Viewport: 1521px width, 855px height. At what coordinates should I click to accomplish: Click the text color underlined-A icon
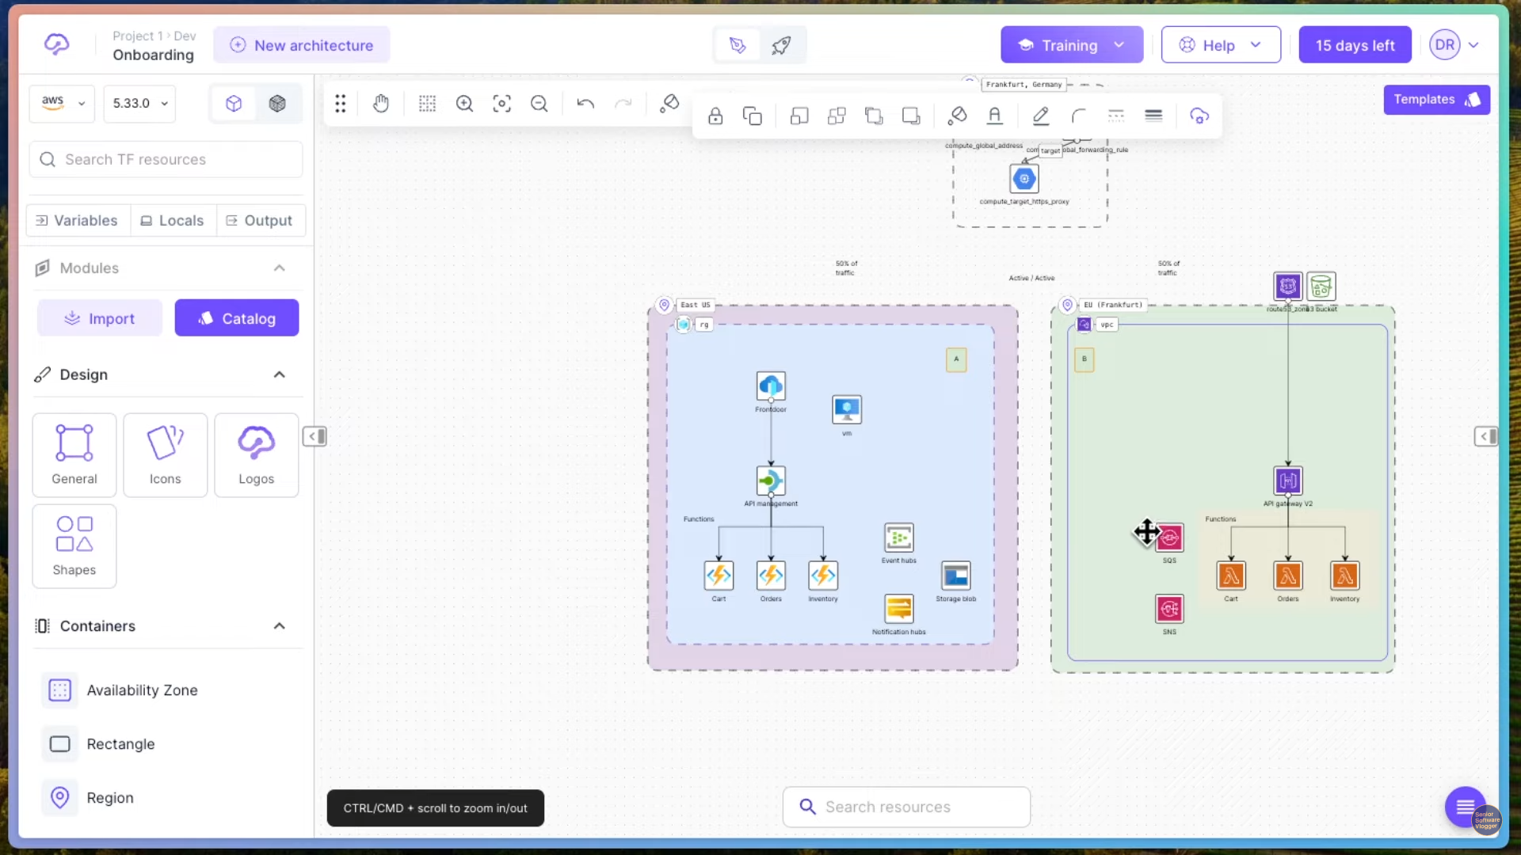995,116
